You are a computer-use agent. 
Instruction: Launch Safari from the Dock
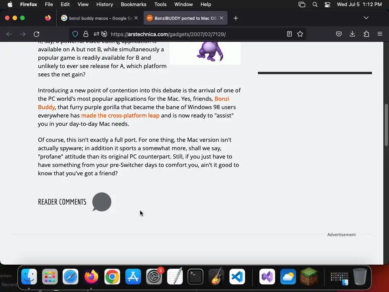70,277
